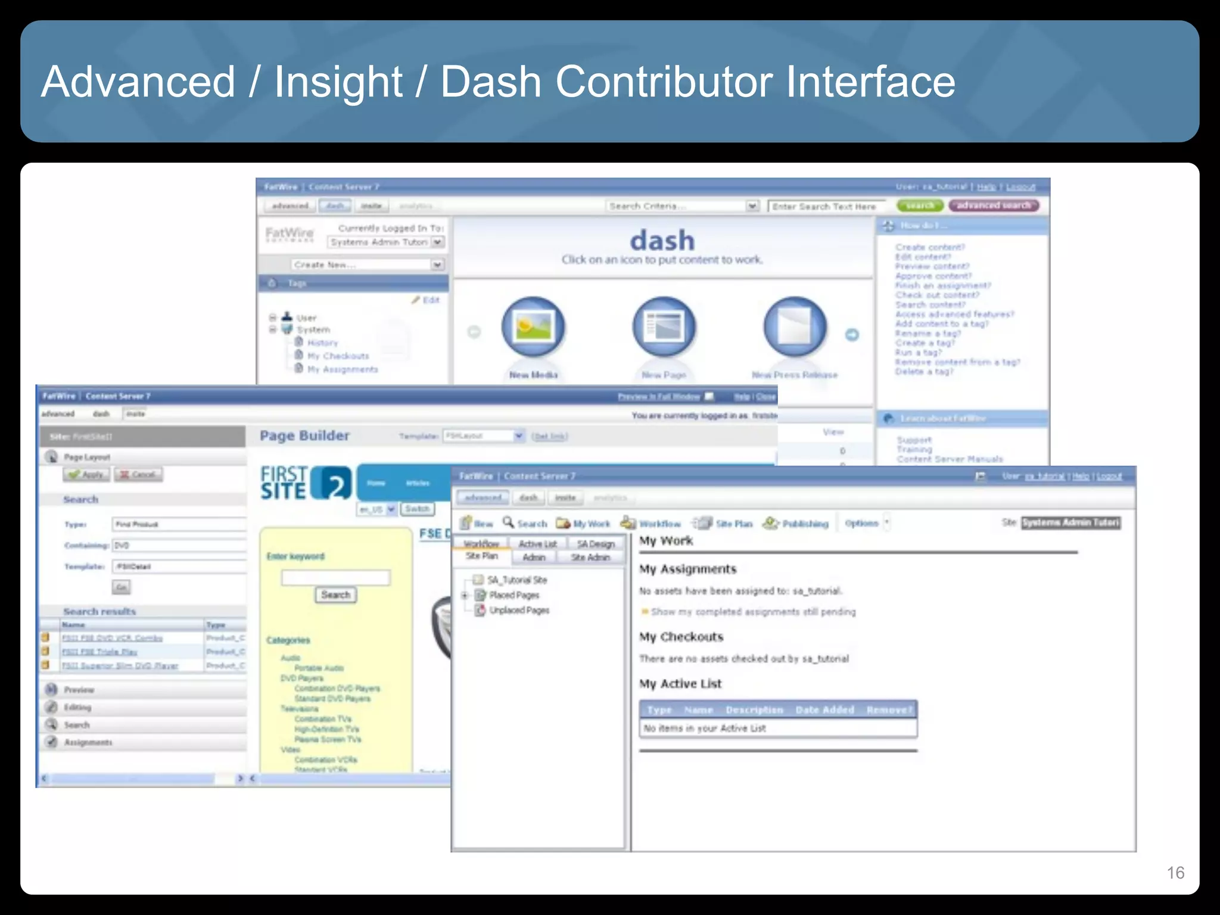This screenshot has width=1220, height=915.
Task: Open 'Create content?' help link
Action: coord(930,247)
